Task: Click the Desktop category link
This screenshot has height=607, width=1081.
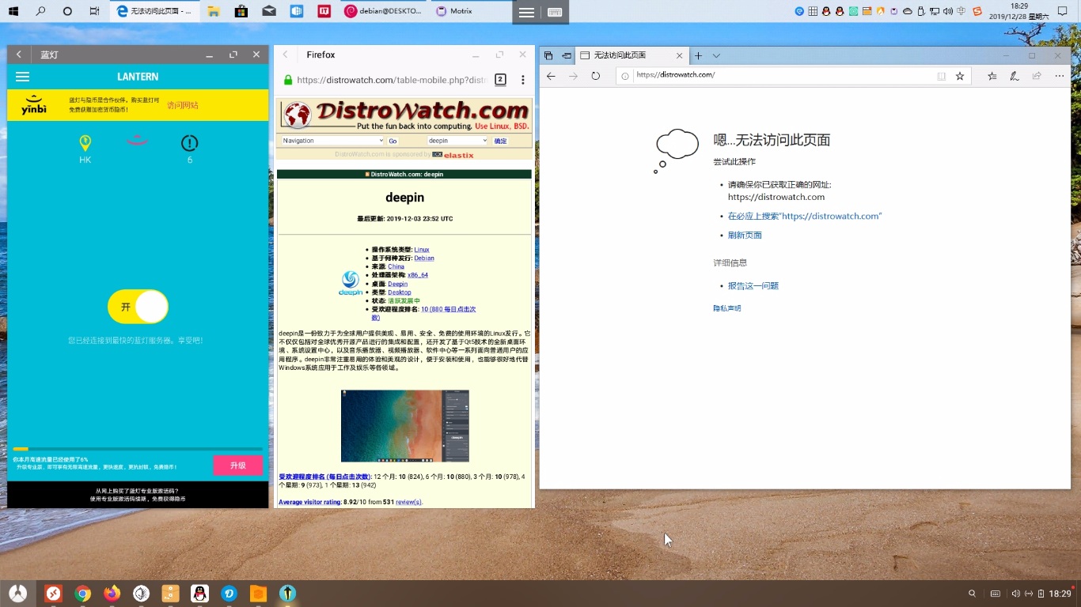Action: click(399, 292)
